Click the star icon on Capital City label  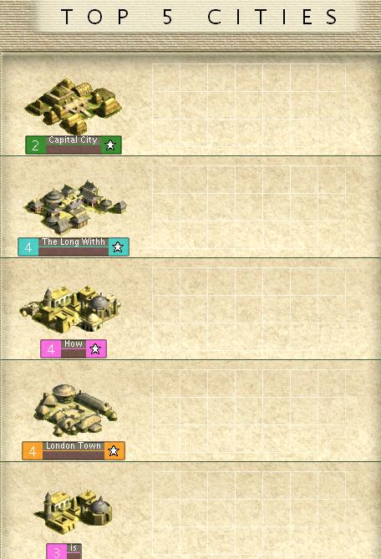coord(110,145)
